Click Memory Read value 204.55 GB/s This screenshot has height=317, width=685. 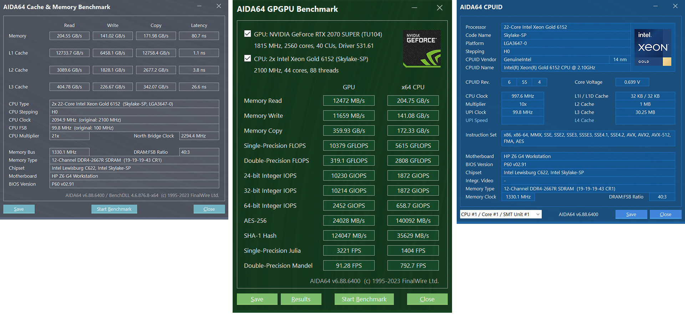click(70, 36)
